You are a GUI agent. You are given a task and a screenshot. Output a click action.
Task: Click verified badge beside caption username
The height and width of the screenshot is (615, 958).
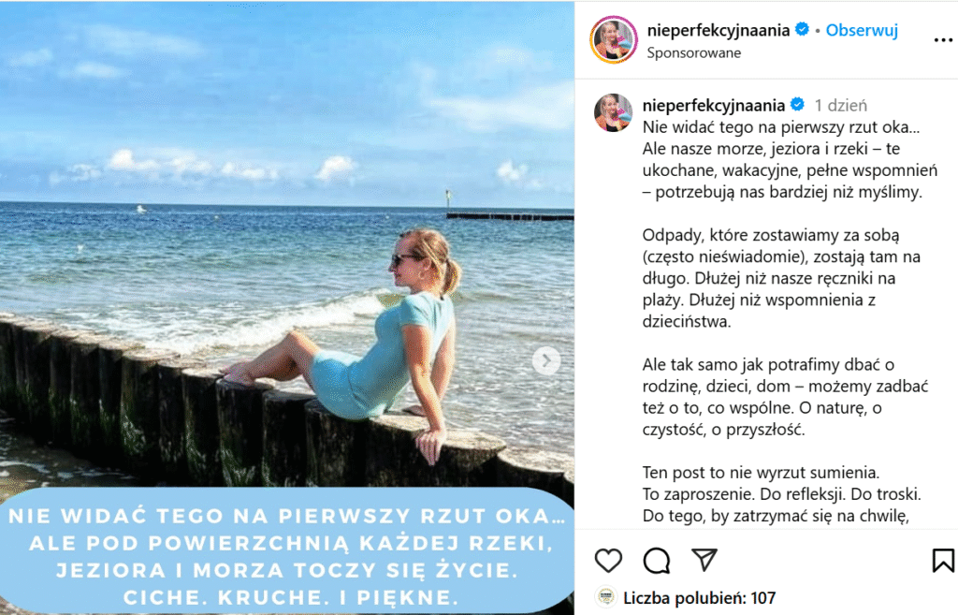pos(797,105)
